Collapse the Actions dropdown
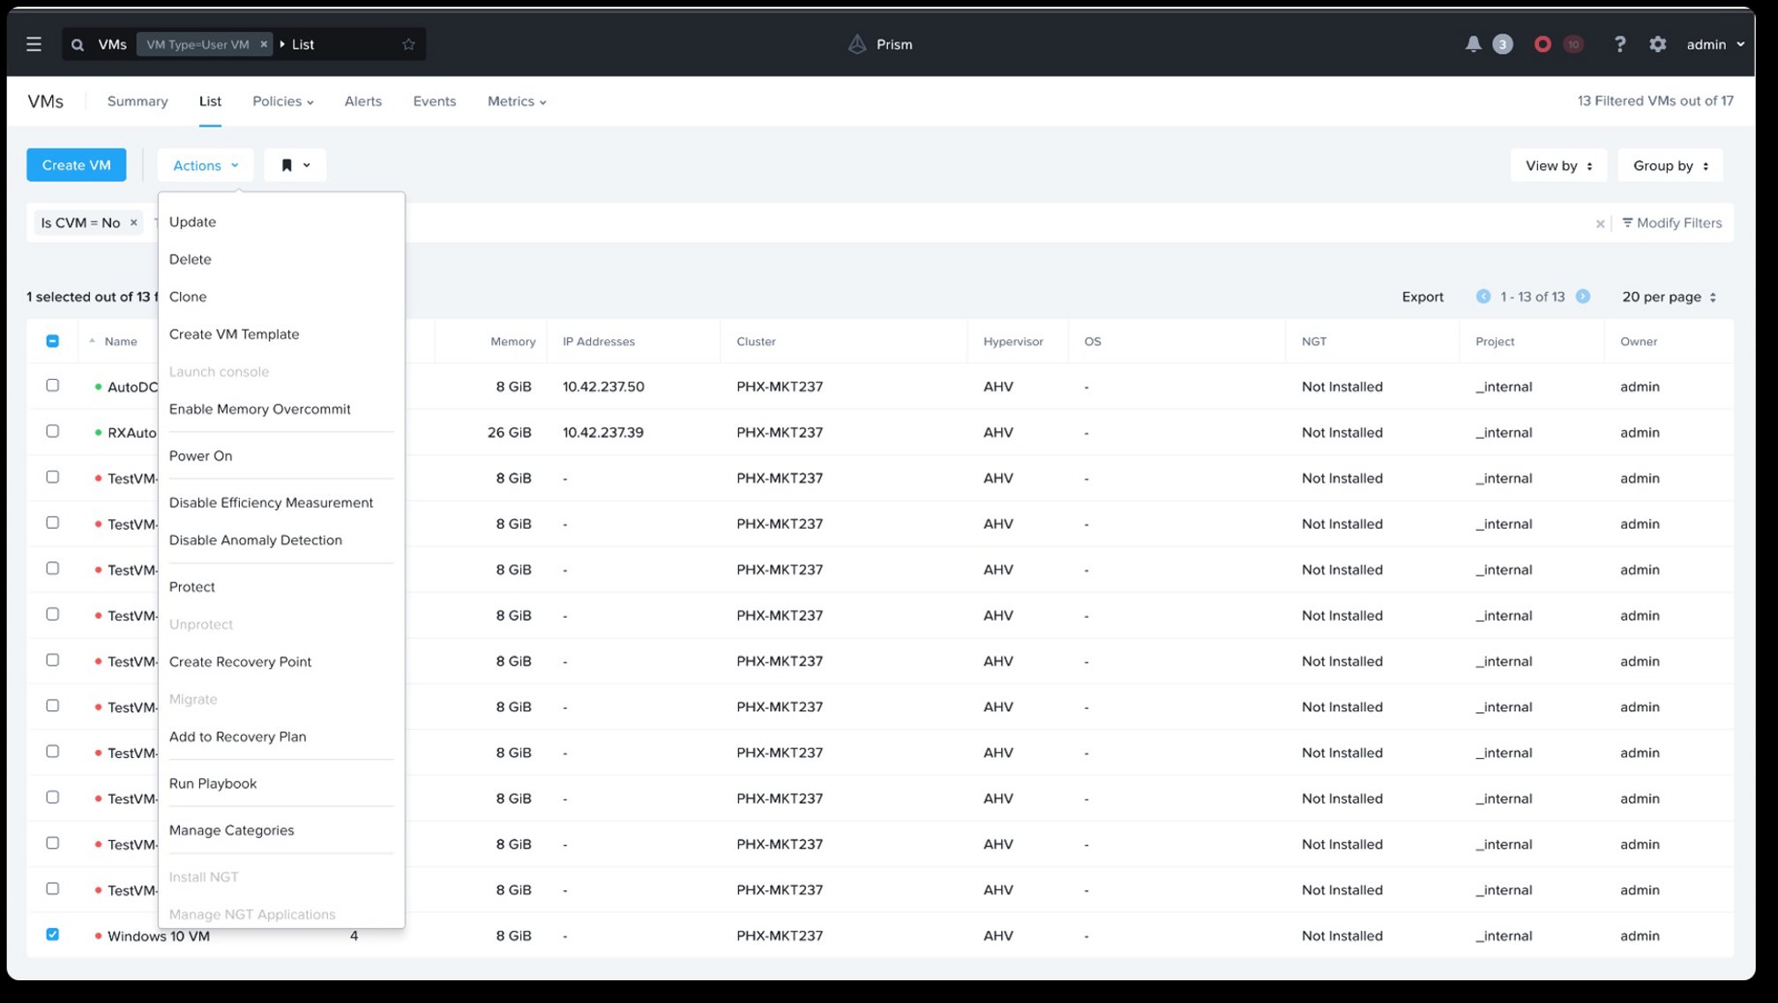This screenshot has height=1003, width=1778. [205, 165]
